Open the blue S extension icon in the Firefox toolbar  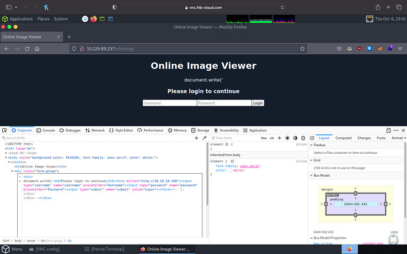click(x=370, y=48)
